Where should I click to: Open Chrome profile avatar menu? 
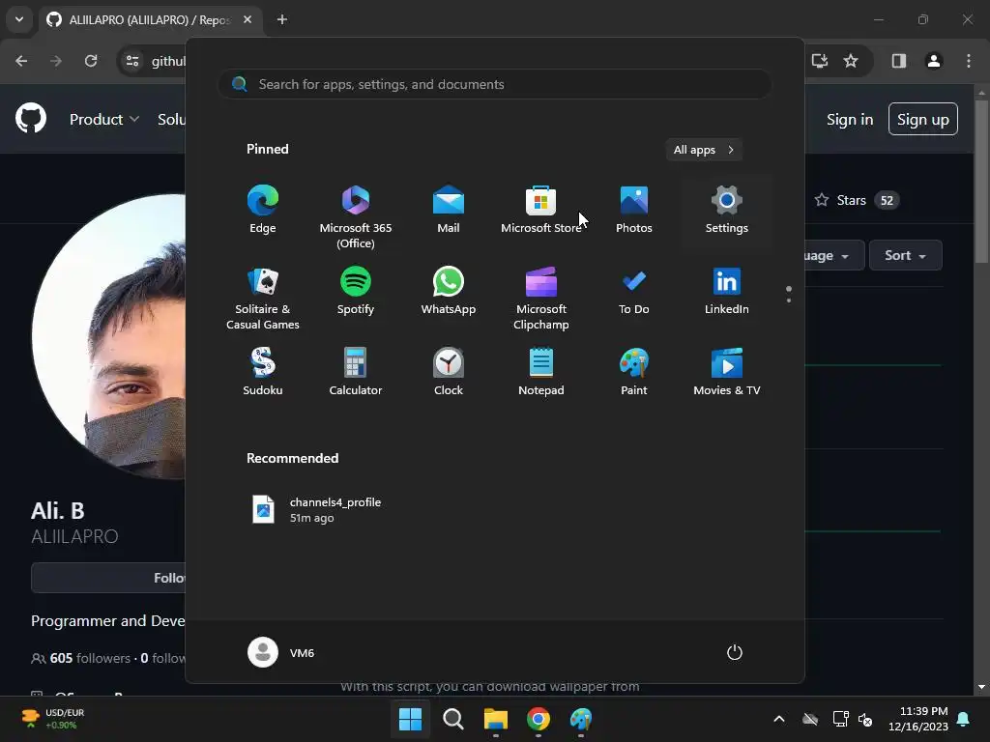(x=934, y=61)
